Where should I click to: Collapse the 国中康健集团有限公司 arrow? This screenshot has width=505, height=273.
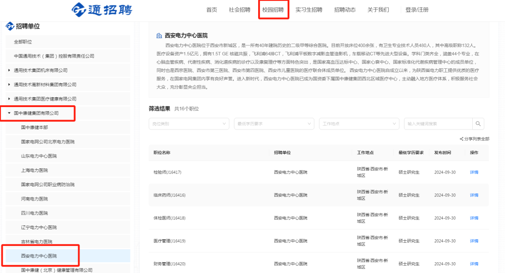tap(9, 113)
